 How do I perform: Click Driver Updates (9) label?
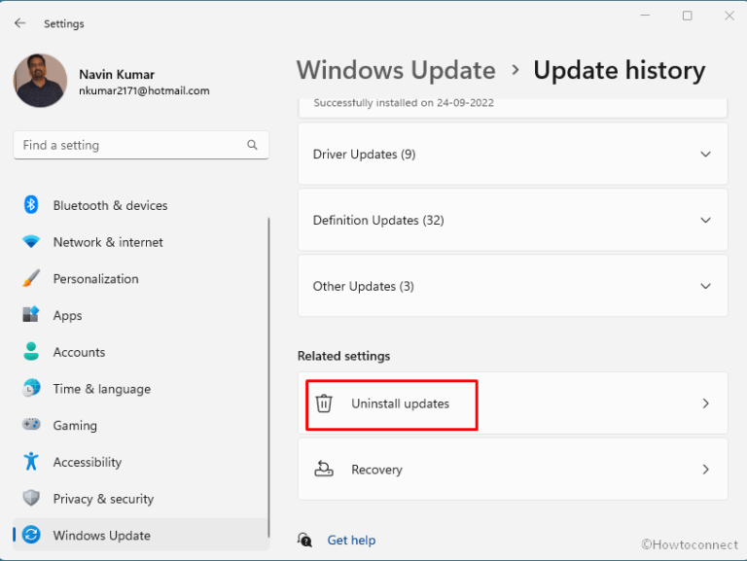(x=364, y=155)
